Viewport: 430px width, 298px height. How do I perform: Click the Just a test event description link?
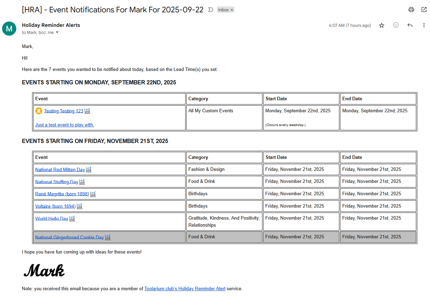point(65,125)
